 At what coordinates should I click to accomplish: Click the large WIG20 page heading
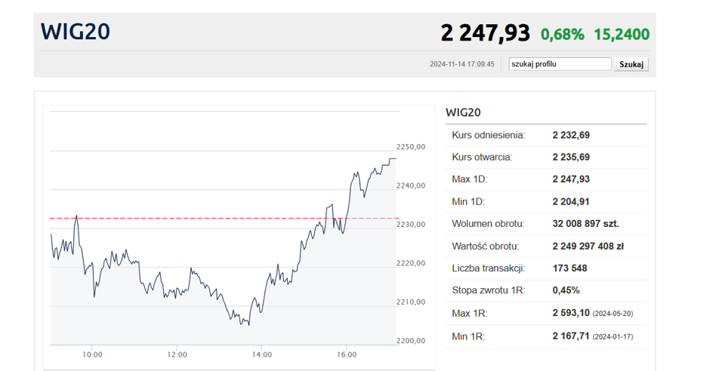(76, 32)
